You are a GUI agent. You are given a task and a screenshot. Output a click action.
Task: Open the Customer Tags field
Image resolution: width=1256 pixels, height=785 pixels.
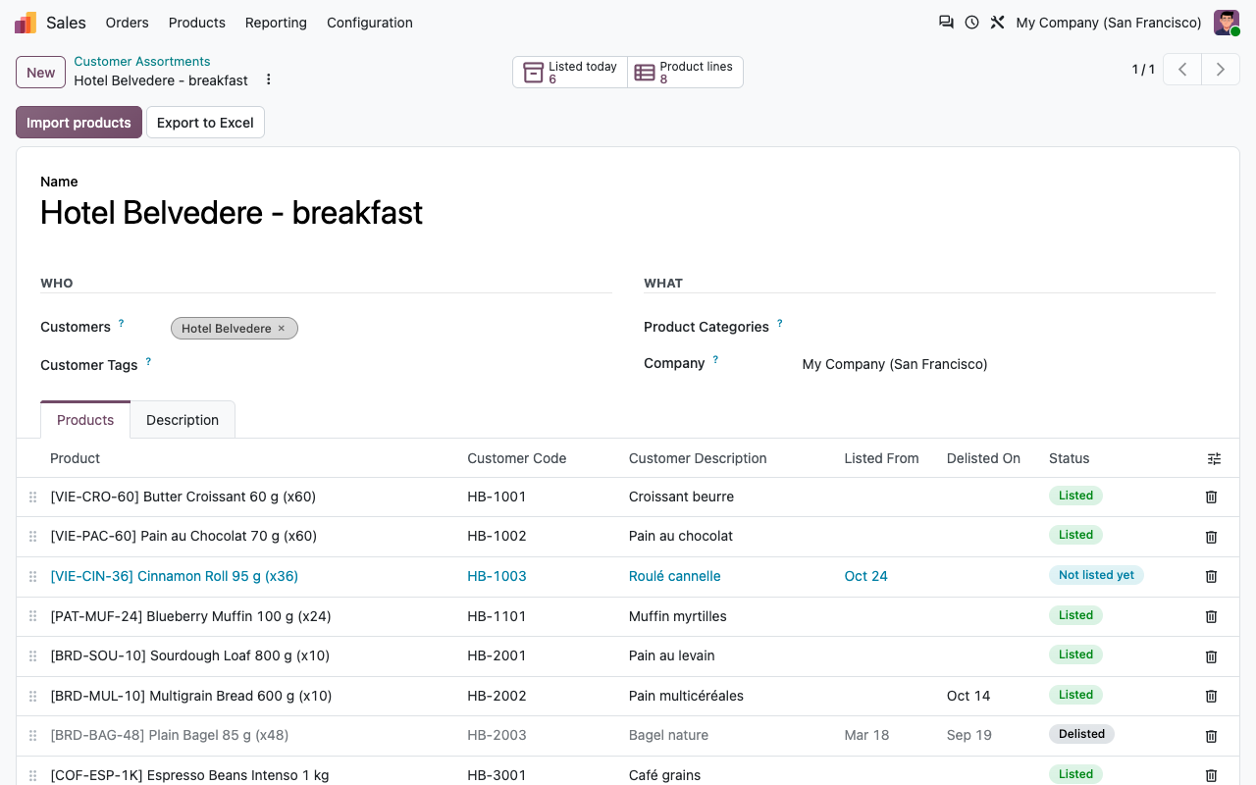[x=392, y=365]
